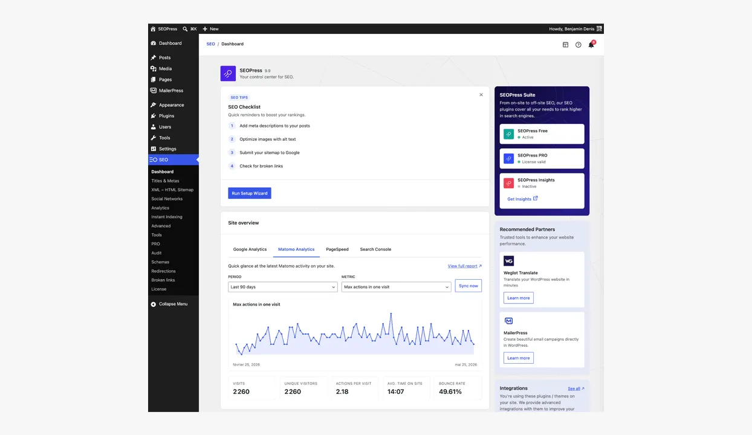Click the Appearance brush icon
Viewport: 752px width, 435px height.
coord(154,105)
